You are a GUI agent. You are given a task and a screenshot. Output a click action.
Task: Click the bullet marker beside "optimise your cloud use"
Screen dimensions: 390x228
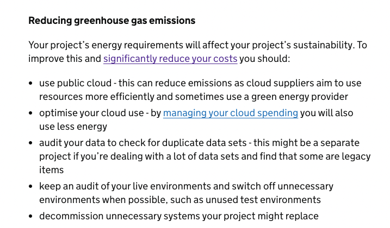pos(30,113)
